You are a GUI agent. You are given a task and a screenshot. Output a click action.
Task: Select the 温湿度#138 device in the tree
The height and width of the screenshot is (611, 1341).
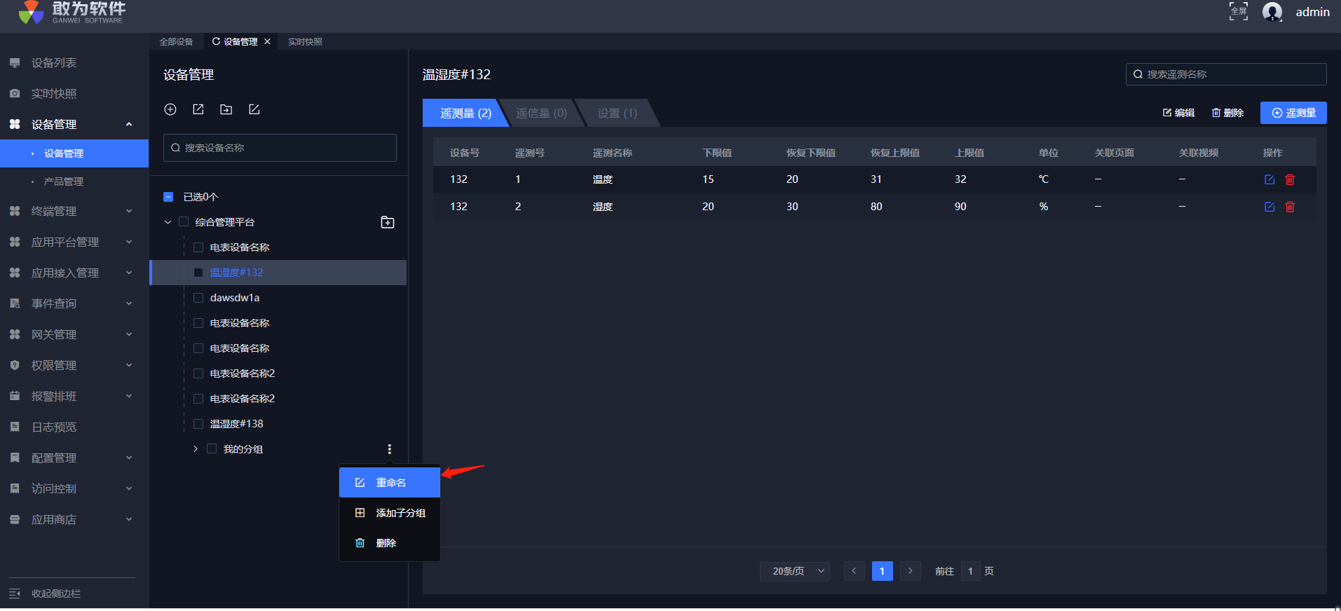pos(237,424)
